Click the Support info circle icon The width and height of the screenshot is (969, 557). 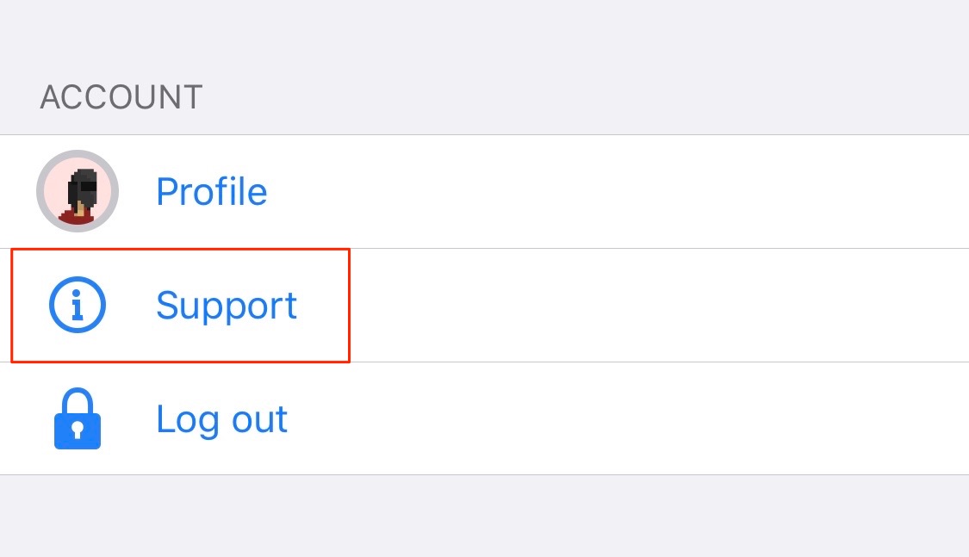[x=78, y=306]
